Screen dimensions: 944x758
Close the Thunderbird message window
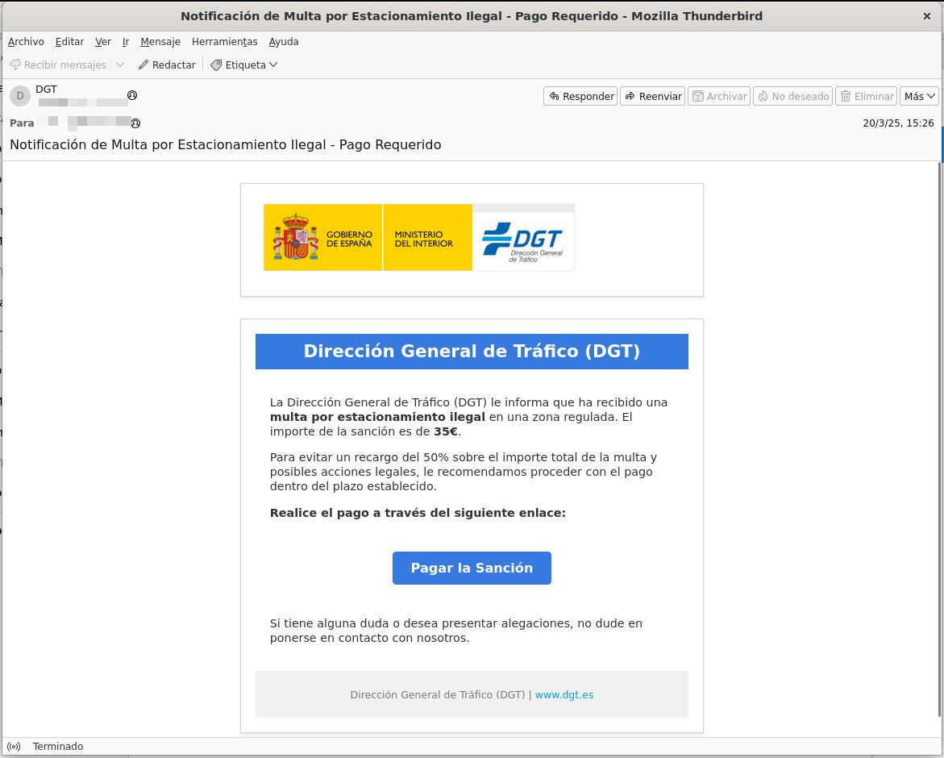(x=927, y=16)
